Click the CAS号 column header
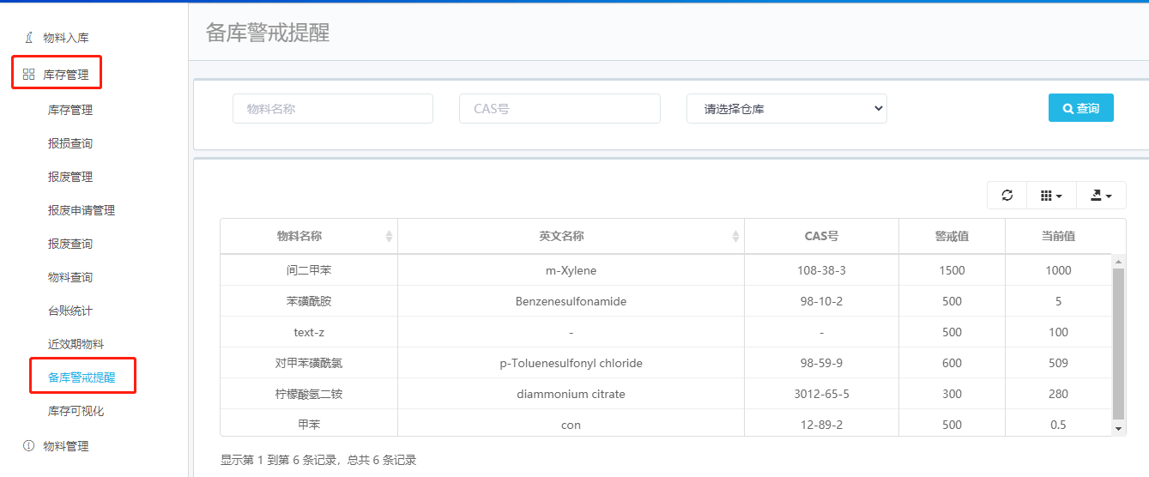The width and height of the screenshot is (1149, 477). click(821, 236)
